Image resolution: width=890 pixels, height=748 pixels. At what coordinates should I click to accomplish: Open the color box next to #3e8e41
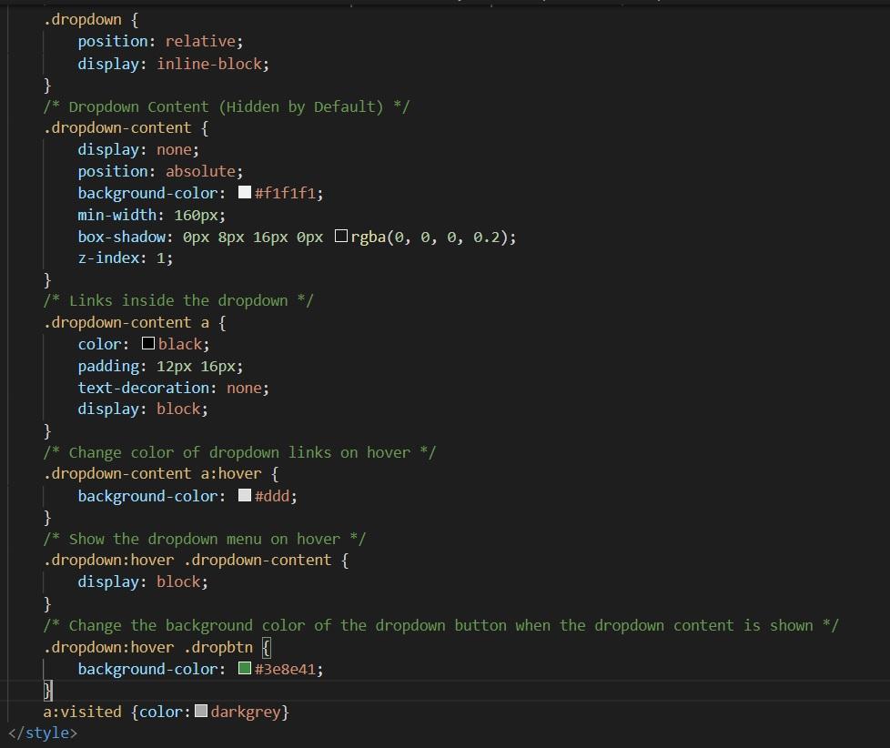[x=244, y=668]
